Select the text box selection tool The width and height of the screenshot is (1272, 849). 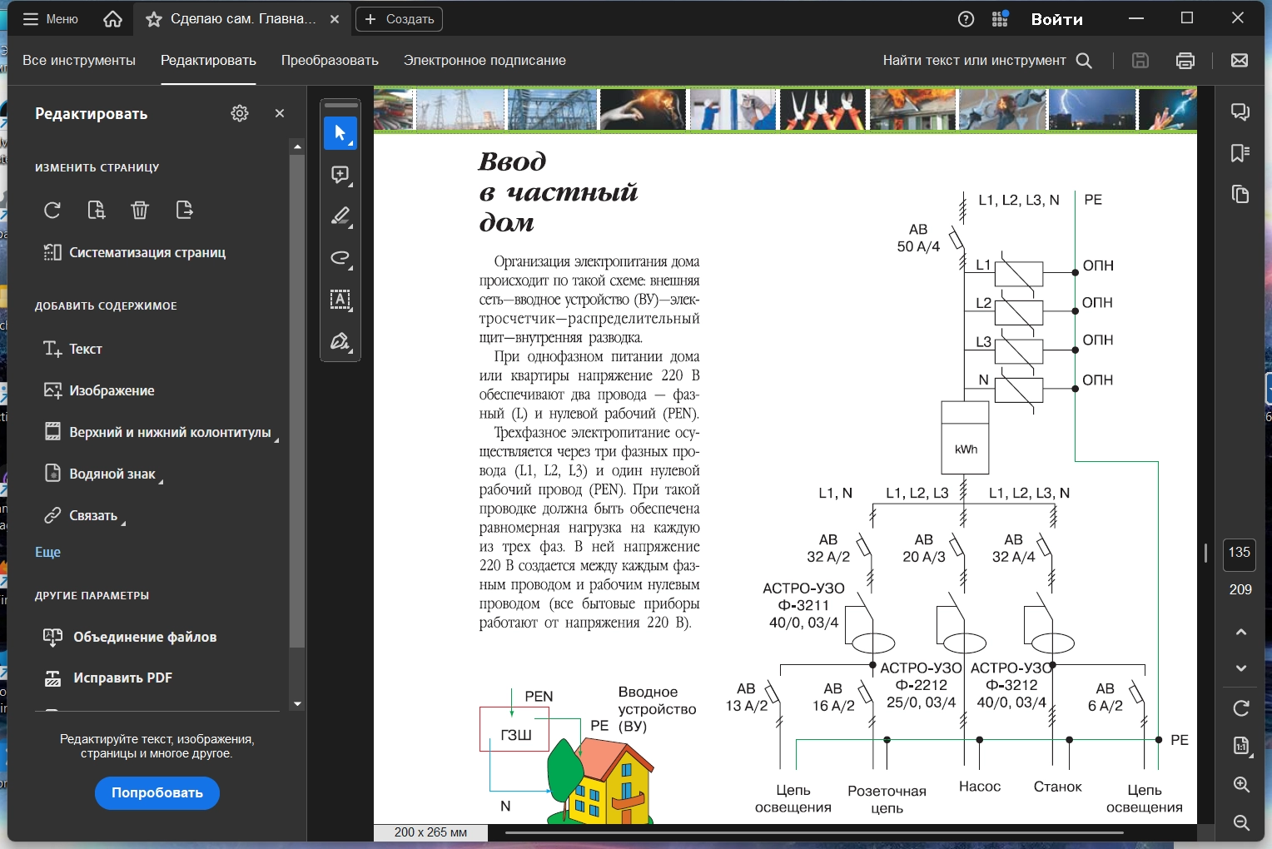(340, 300)
